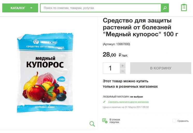193x133 pixels.
Task: Expand the КАТАЛОГ dropdown arrow
Action: pyautogui.click(x=31, y=8)
